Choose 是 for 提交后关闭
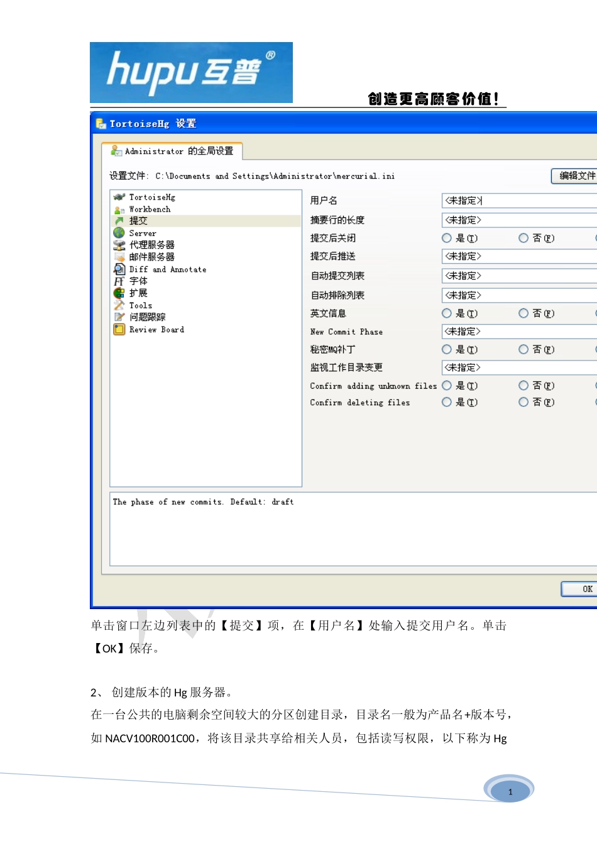The width and height of the screenshot is (597, 844). coord(447,238)
